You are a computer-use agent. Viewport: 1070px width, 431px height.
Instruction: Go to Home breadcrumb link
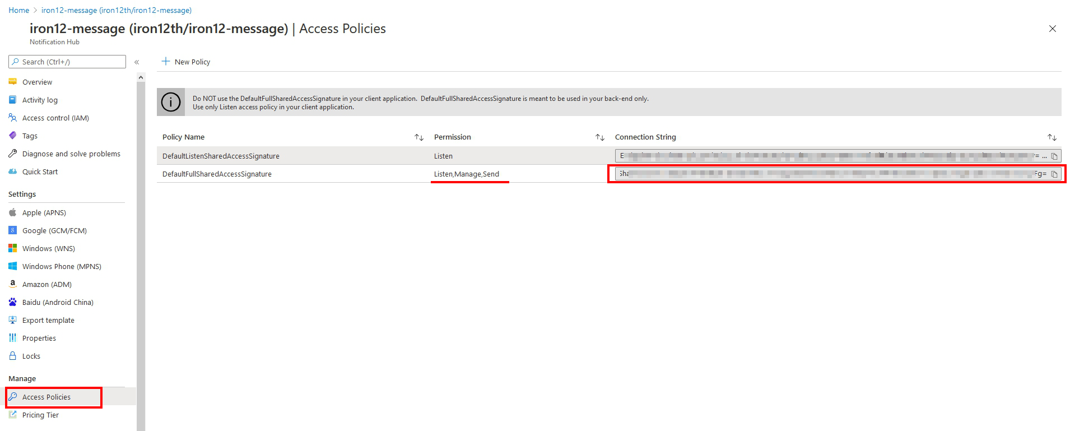pos(18,10)
